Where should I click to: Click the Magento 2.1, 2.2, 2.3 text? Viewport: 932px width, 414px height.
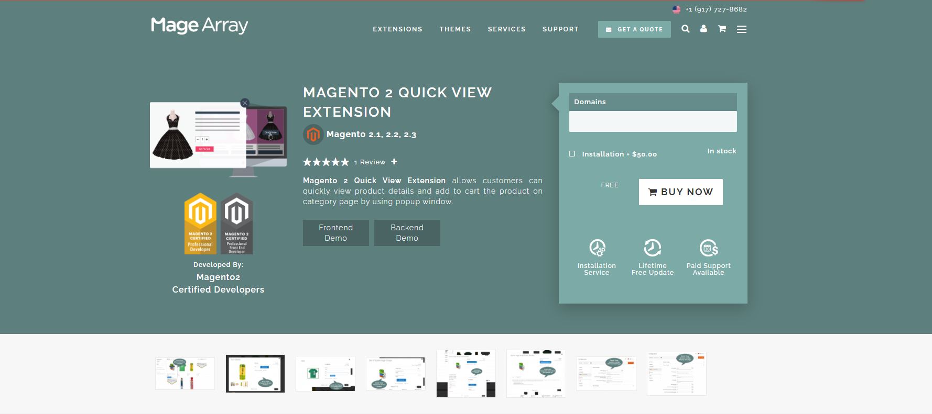pyautogui.click(x=371, y=135)
